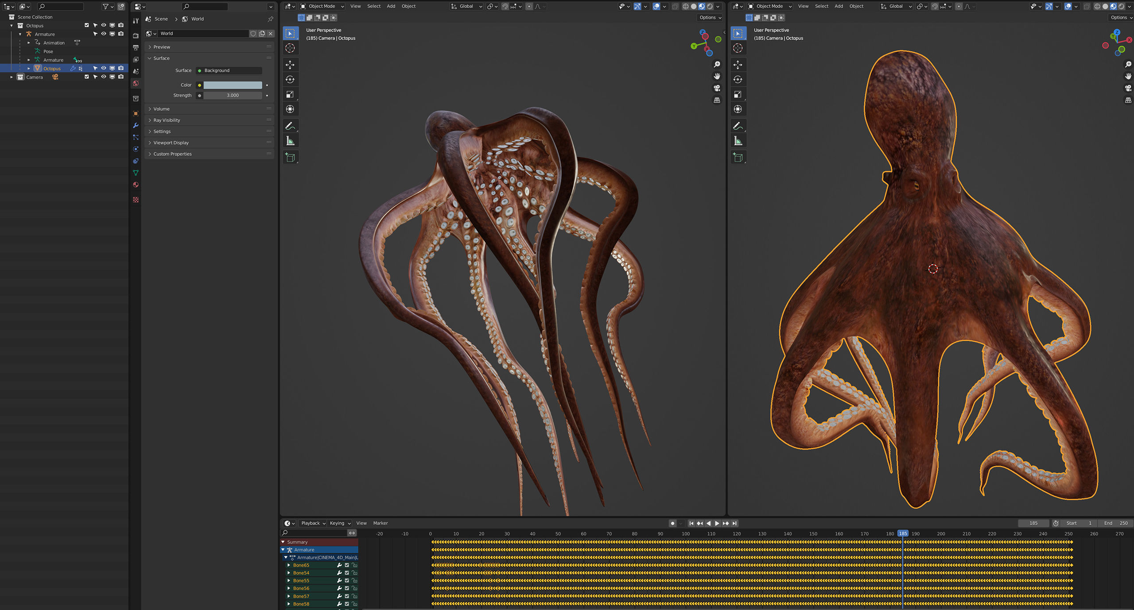Select the Add Cube tool in left viewport
The image size is (1134, 610).
tap(290, 158)
